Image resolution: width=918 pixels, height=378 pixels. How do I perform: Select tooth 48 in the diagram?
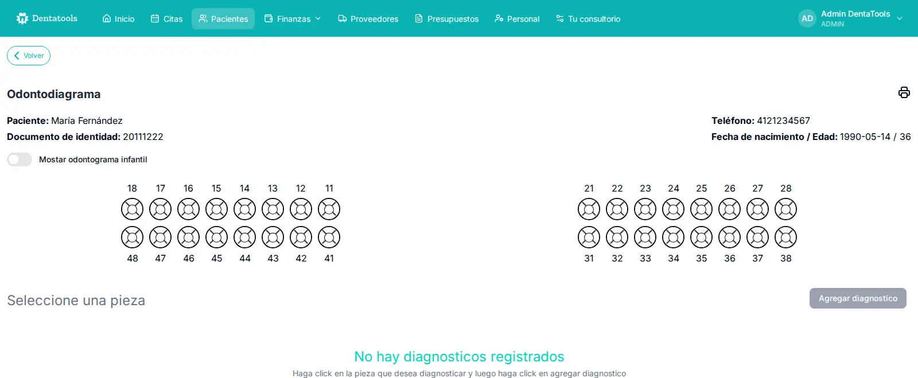[x=132, y=237]
